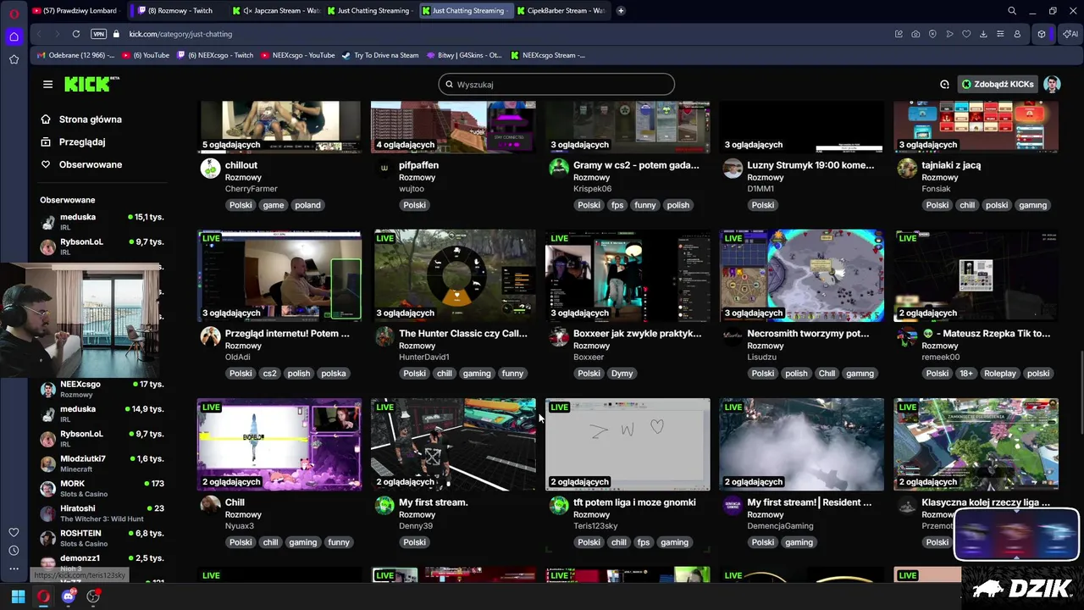This screenshot has width=1084, height=610.
Task: Go back with the browser back arrow
Action: pyautogui.click(x=39, y=34)
